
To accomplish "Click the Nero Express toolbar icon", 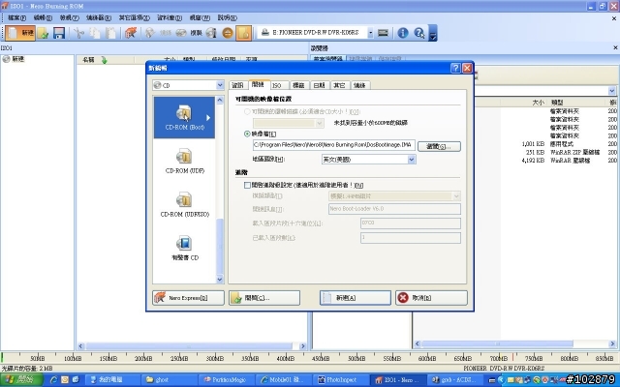I will pyautogui.click(x=131, y=33).
